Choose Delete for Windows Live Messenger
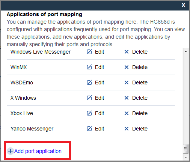Viewport: 190px width, 162px height. coord(140,52)
